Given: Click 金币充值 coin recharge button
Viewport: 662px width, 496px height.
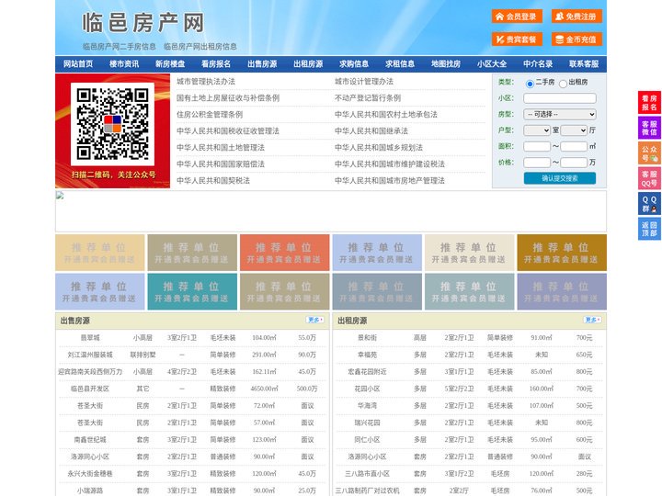Looking at the screenshot, I should [576, 39].
